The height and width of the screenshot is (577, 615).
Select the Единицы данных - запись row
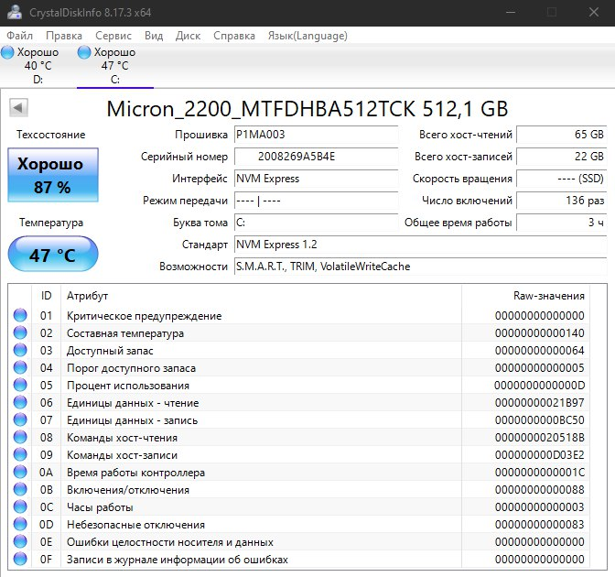(299, 420)
